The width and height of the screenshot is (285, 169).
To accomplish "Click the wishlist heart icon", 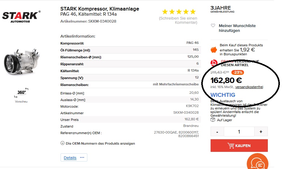I will (213, 26).
